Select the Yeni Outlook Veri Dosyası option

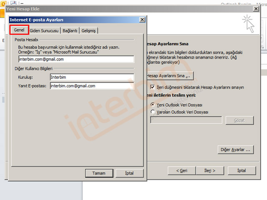[153, 105]
